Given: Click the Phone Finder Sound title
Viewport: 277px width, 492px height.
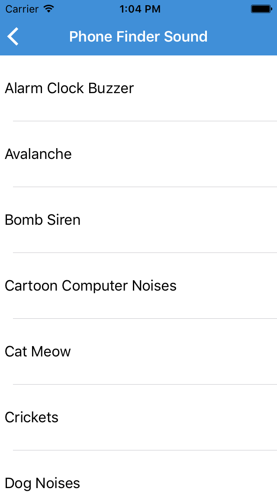Looking at the screenshot, I should pos(138,36).
